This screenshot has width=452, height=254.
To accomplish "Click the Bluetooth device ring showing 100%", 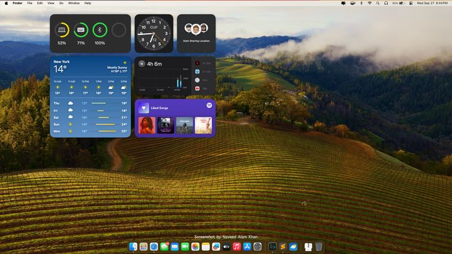I will (x=99, y=29).
